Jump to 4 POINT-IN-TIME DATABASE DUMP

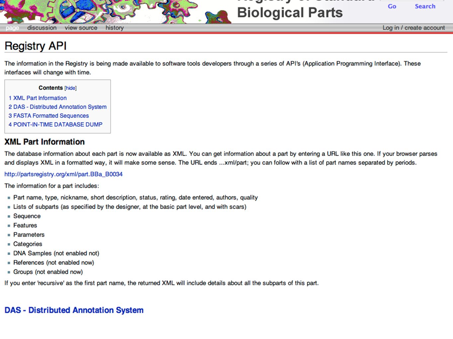(55, 124)
